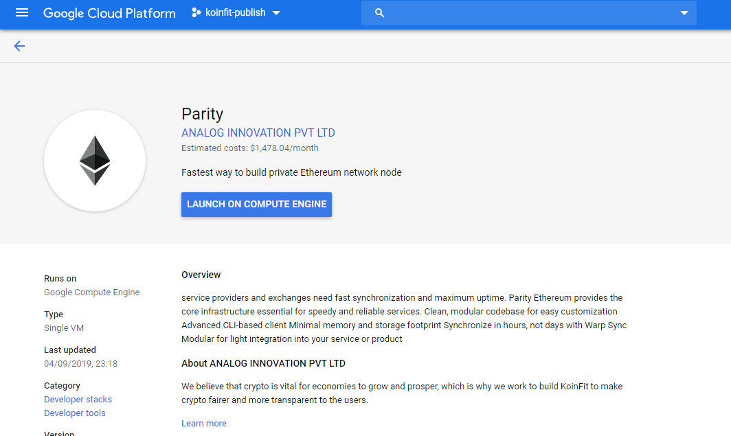Click Launch on Compute Engine button
731x436 pixels.
coord(256,205)
